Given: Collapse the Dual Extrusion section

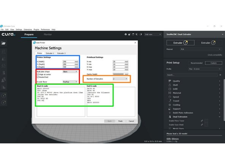Looking at the screenshot, I should point(220,117).
